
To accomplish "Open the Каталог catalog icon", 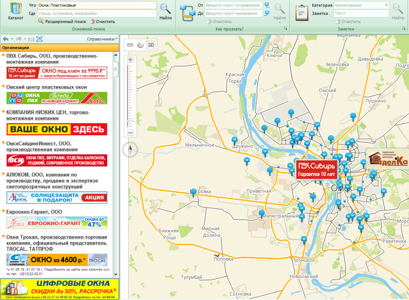I will 16,12.
